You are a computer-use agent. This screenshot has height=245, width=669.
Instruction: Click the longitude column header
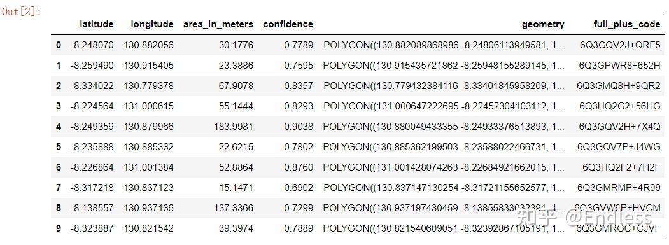pos(152,24)
